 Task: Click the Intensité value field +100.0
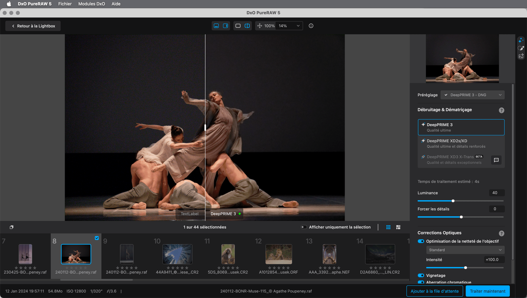click(x=494, y=259)
